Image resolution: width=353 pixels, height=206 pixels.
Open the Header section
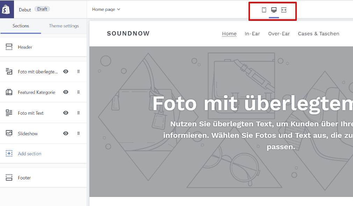click(x=43, y=47)
